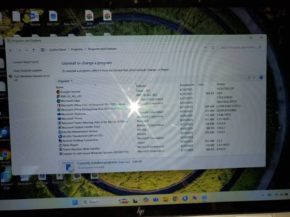Open Control Panel Home link
290x217 pixels.
coord(25,62)
